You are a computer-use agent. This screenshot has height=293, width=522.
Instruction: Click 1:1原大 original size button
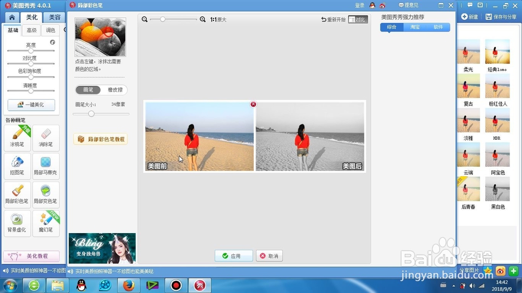click(218, 20)
